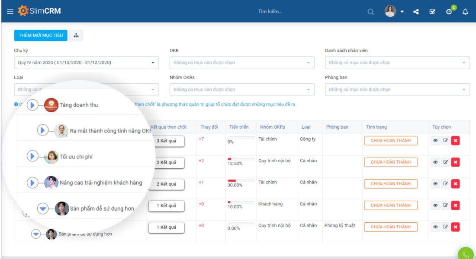Open timer icon with green badge
The image size is (476, 259).
(449, 12)
